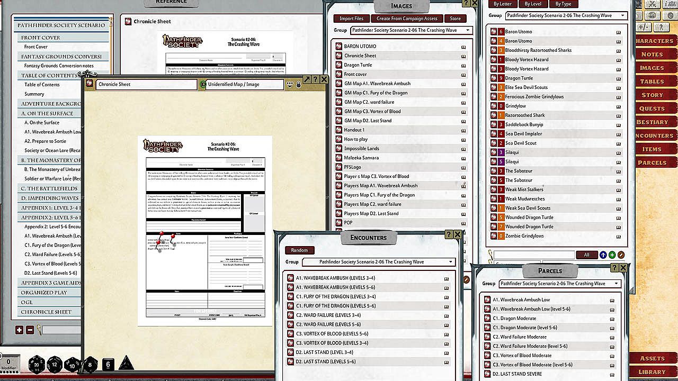The image size is (678, 381).
Task: Open A1. Wavebreak Ambush (Levels 3-4) encounter icon
Action: 290,278
